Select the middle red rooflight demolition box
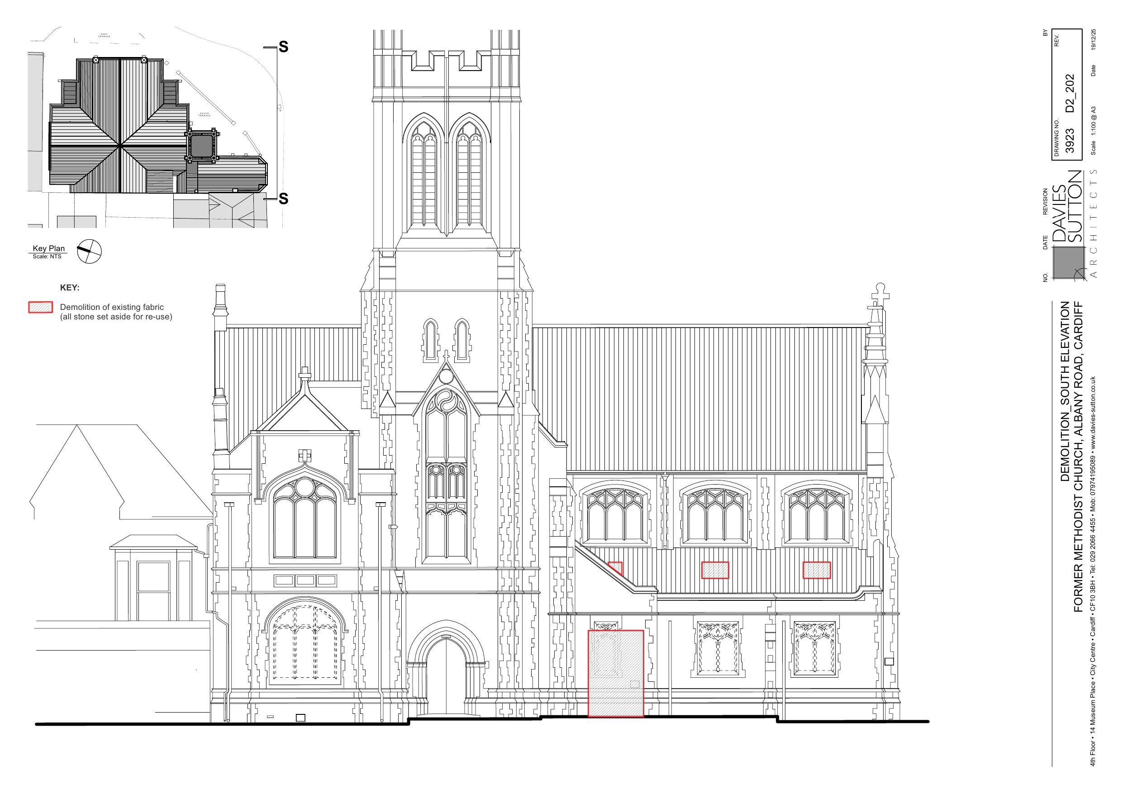This screenshot has width=1122, height=794. click(715, 570)
